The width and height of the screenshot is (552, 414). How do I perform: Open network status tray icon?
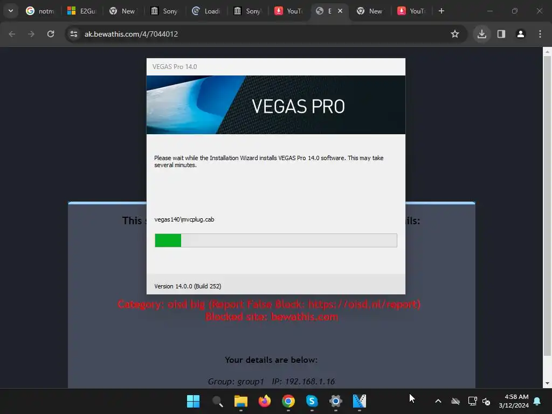[472, 401]
